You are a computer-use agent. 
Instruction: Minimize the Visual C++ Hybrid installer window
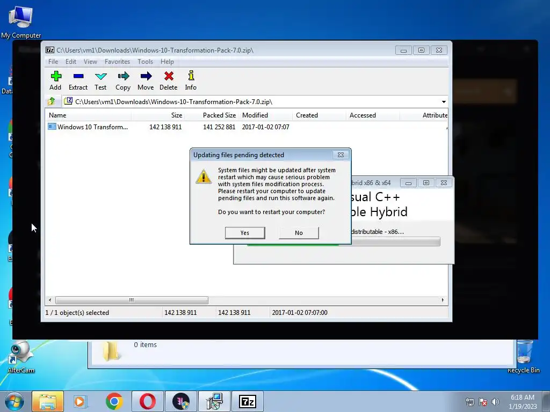pos(408,183)
